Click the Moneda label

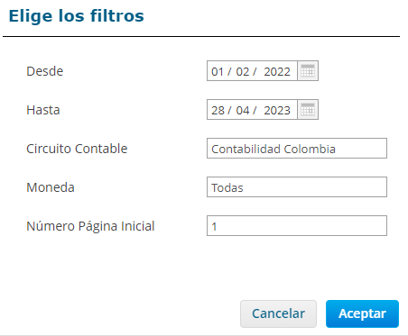pyautogui.click(x=51, y=187)
